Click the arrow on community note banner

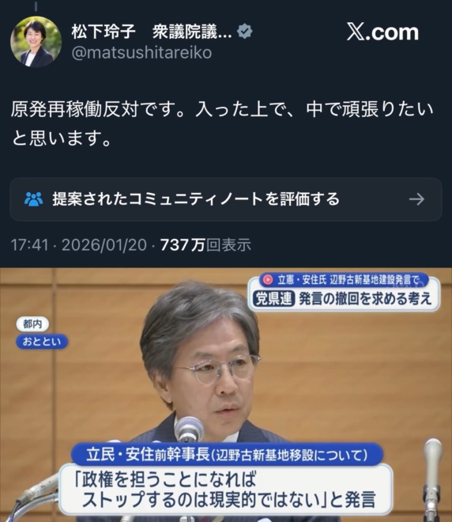[416, 199]
